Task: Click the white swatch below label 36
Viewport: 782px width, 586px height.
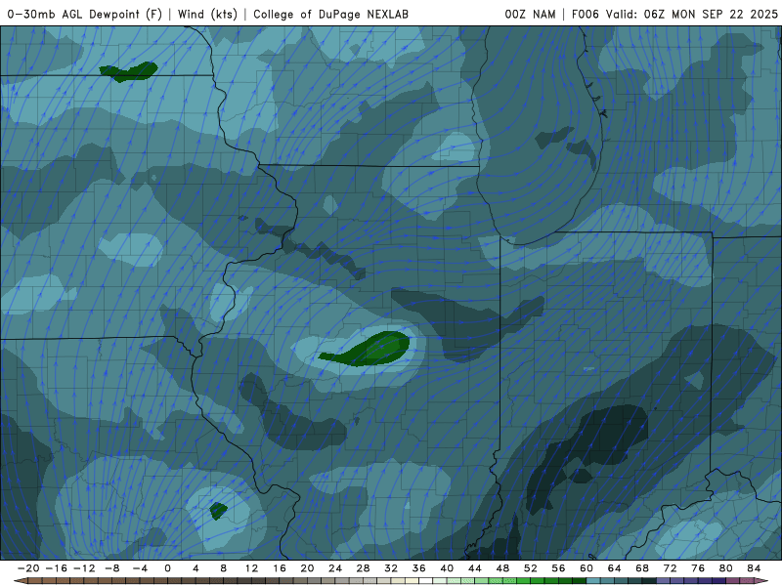Action: tap(426, 581)
